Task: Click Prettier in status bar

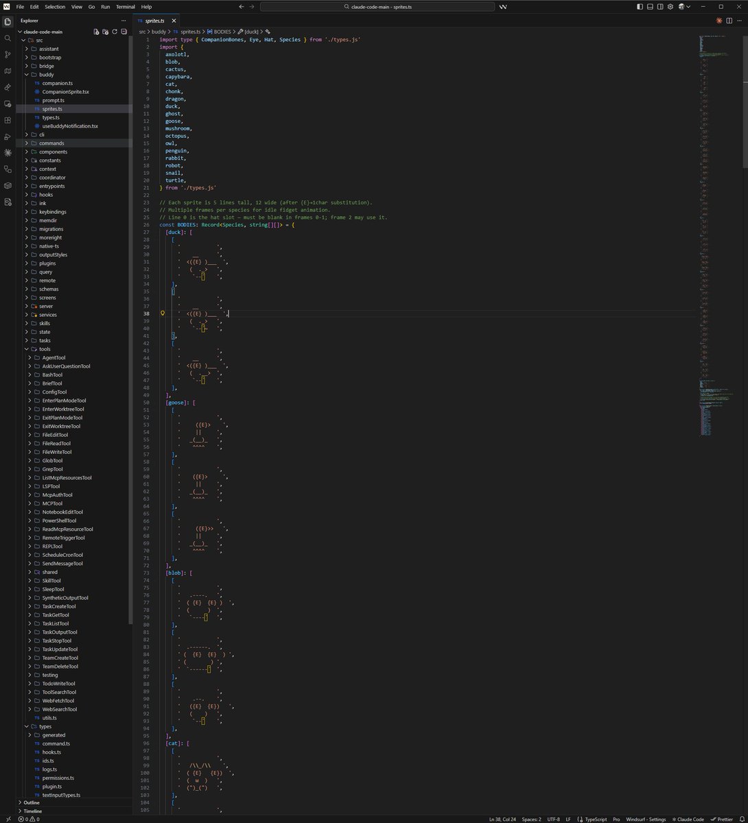Action: coord(721,818)
